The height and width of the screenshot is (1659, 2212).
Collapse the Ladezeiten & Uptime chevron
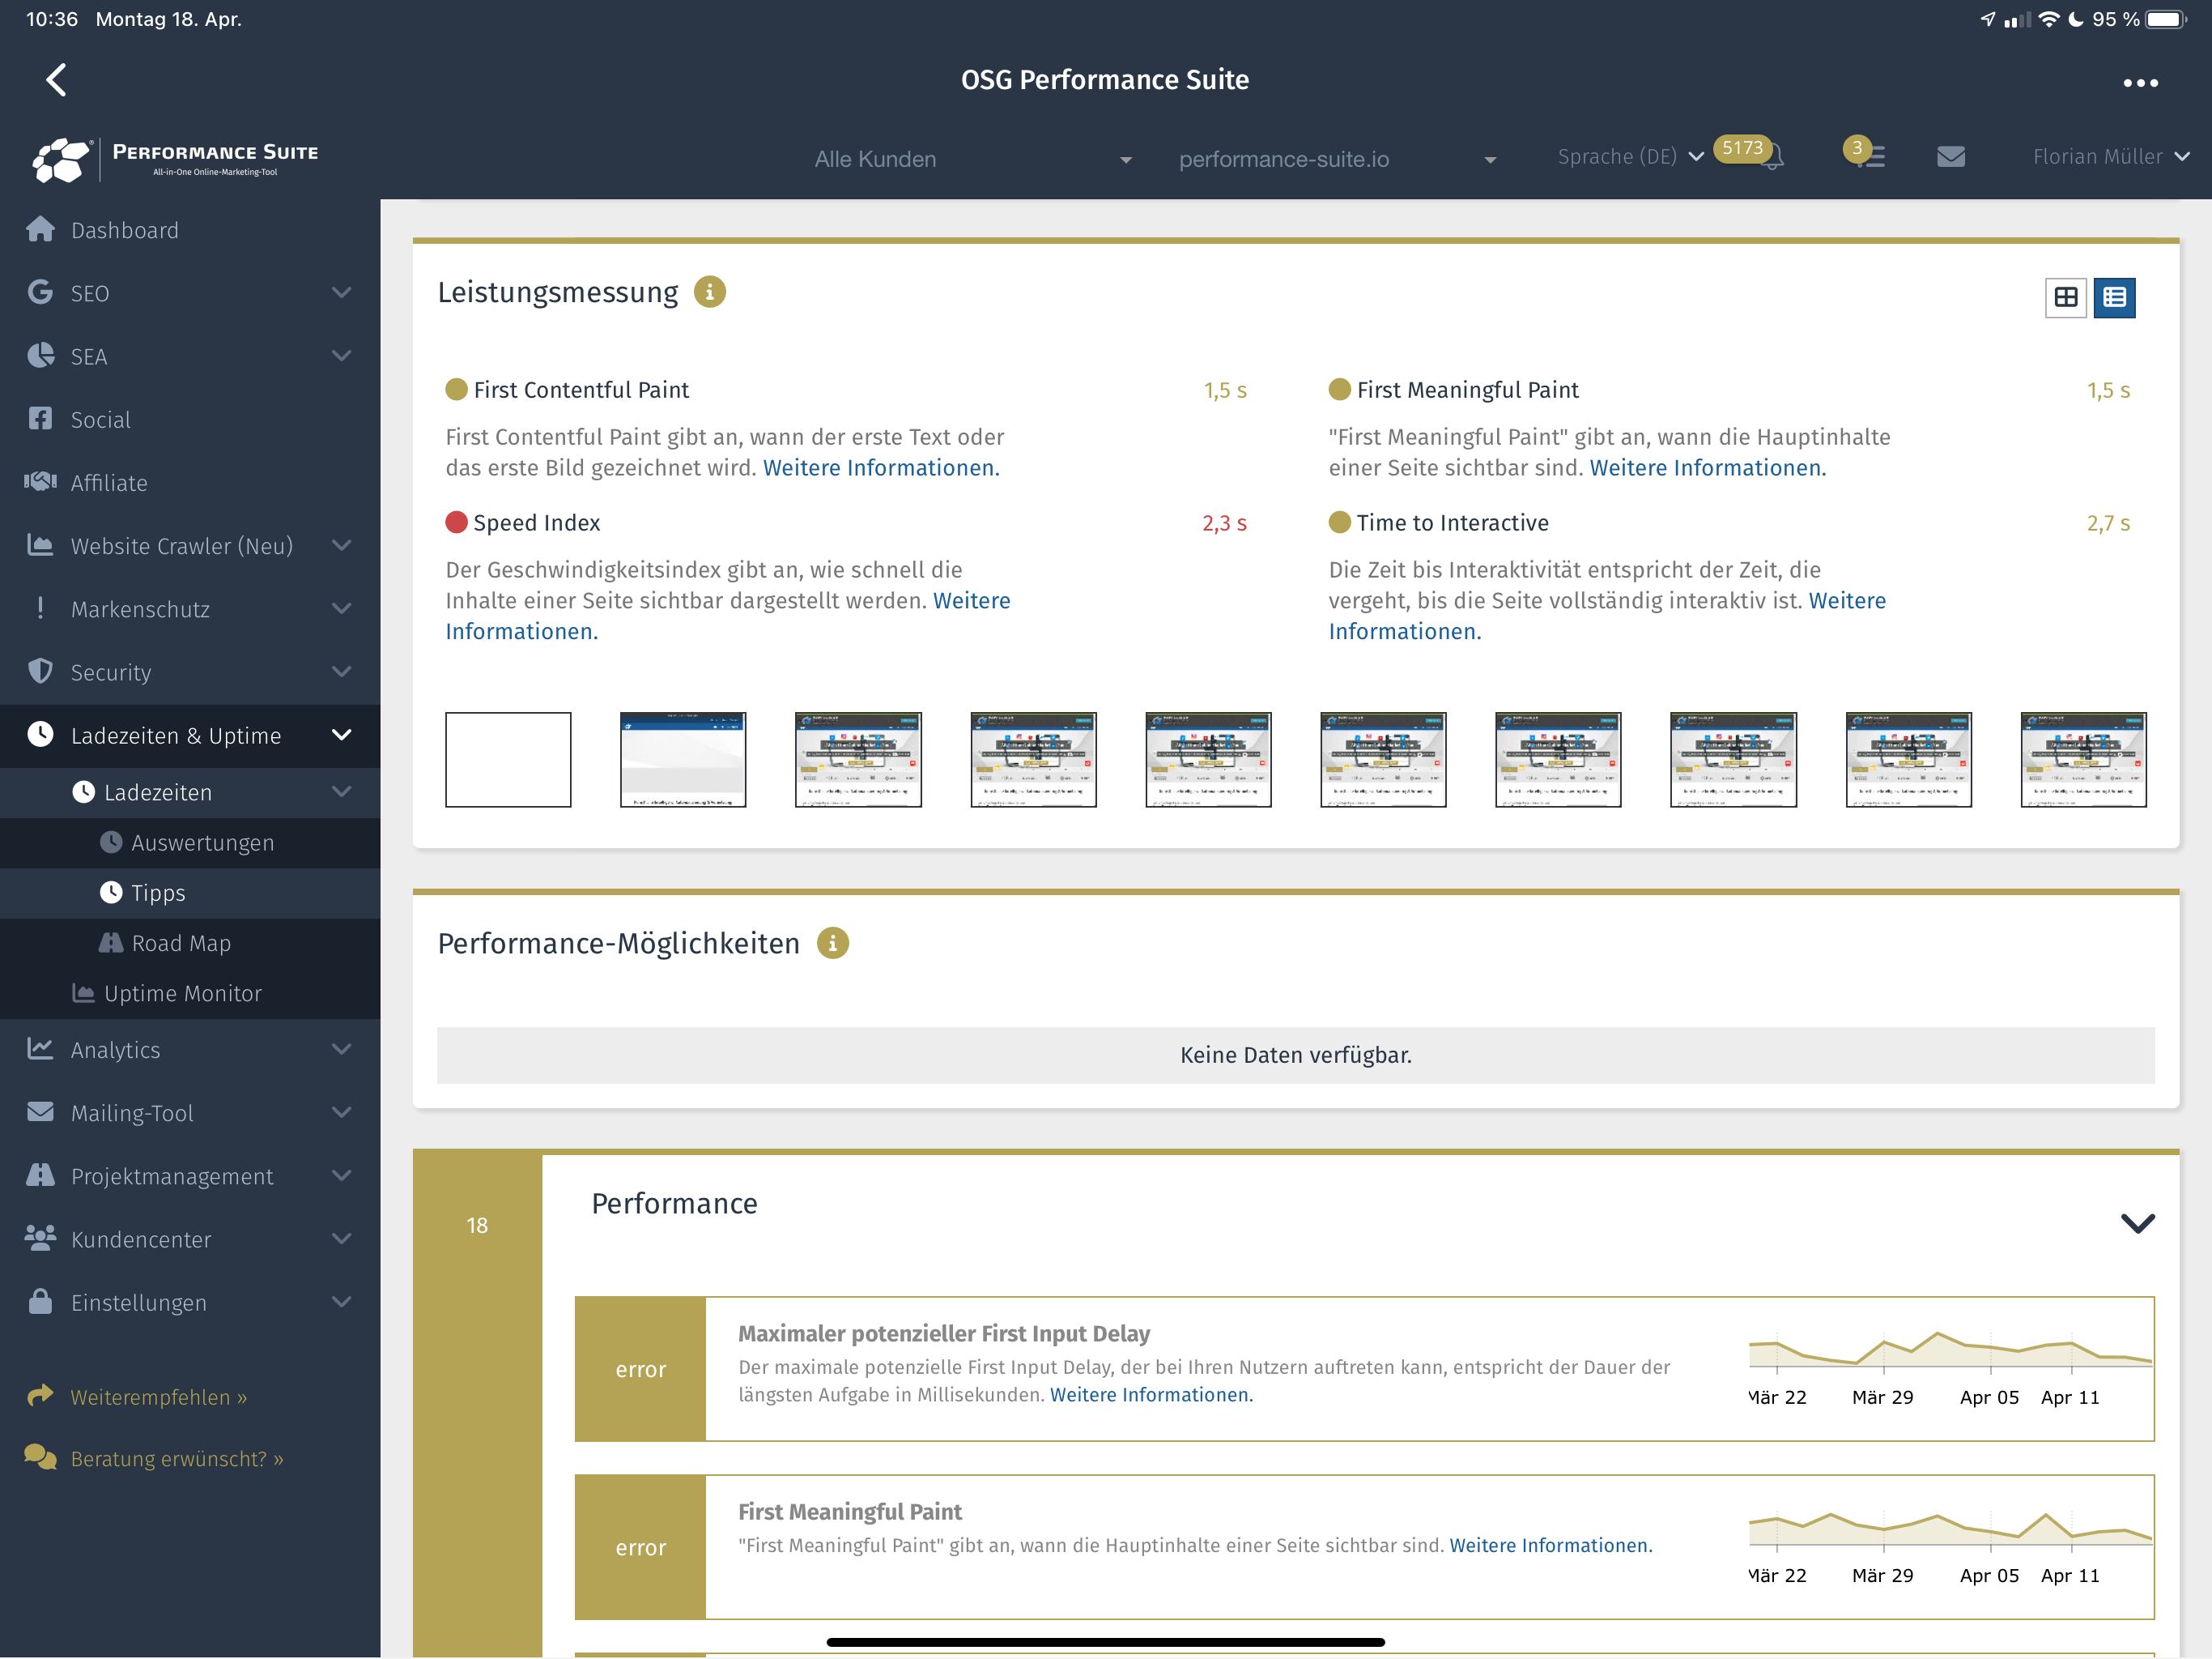[x=341, y=735]
